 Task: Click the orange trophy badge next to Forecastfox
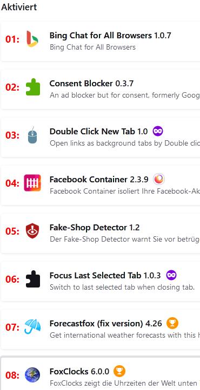(x=172, y=323)
